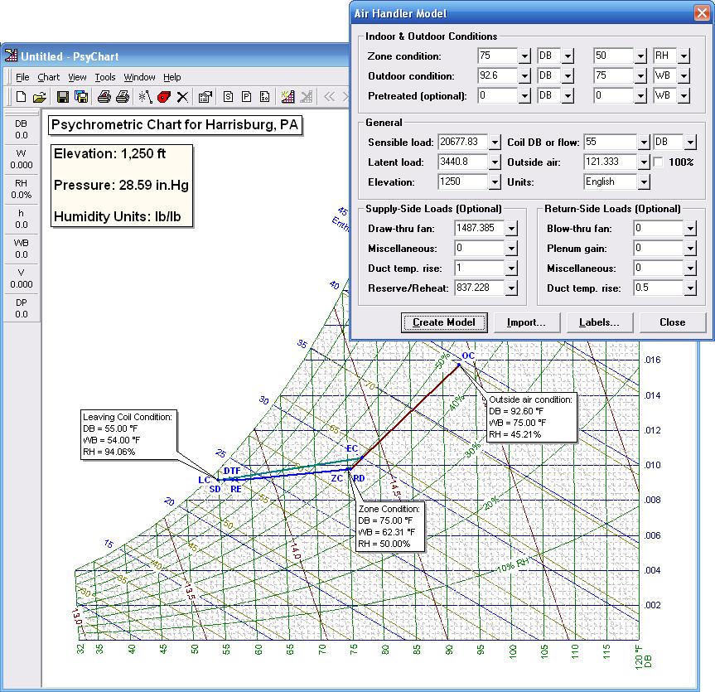Expand the Outside air 121.333 dropdown
Viewport: 715px width, 692px height.
coord(644,162)
